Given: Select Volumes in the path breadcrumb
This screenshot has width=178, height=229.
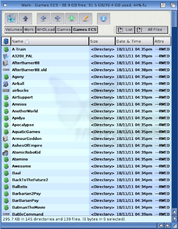Looking at the screenshot, I should pos(14,30).
